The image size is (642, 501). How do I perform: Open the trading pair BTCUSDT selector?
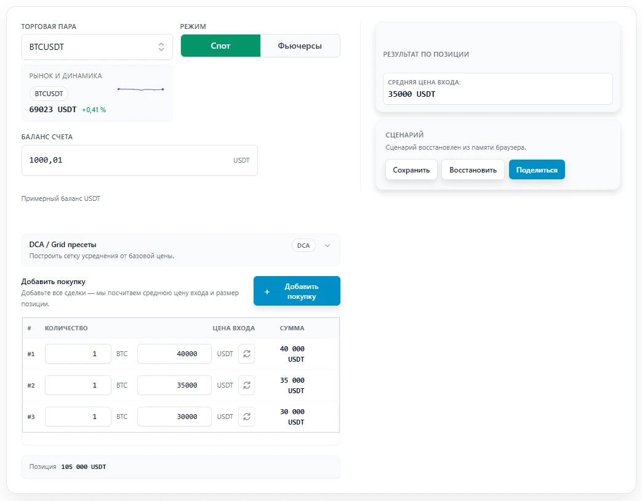click(97, 47)
